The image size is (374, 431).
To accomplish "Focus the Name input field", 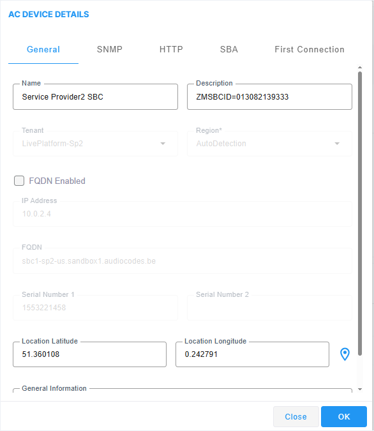I will click(95, 97).
